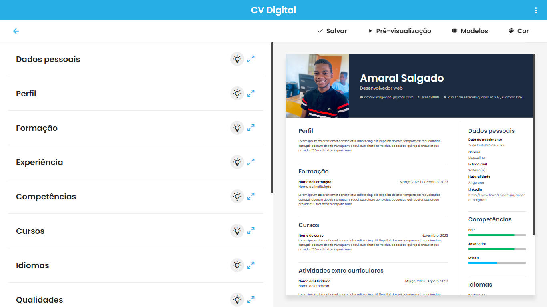
Task: Select the Modelos menu item
Action: pos(470,31)
